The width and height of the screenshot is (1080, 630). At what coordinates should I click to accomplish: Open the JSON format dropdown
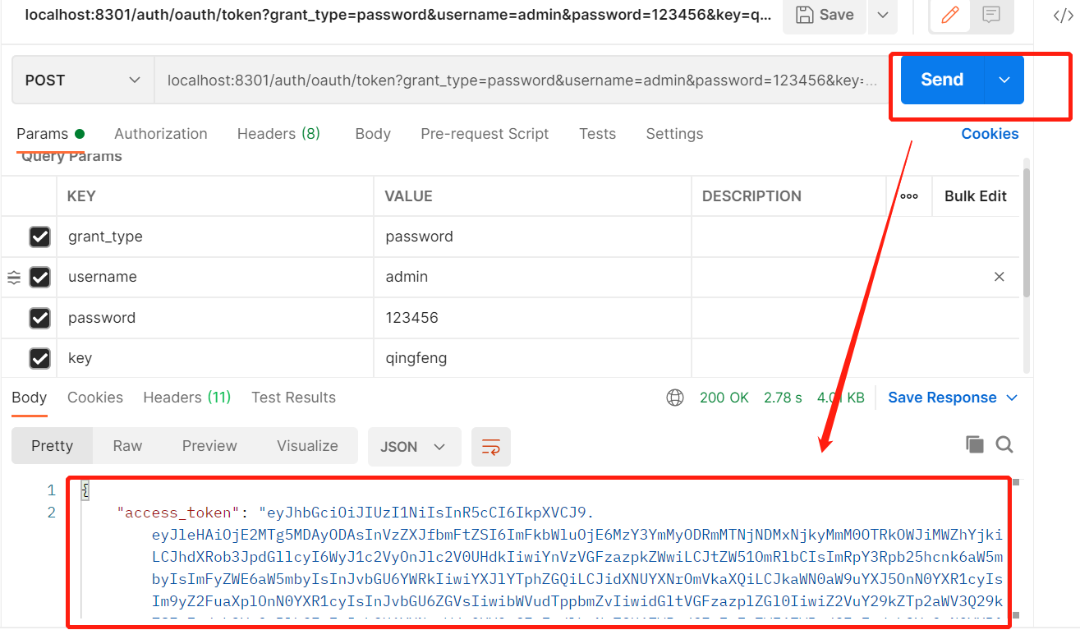click(x=414, y=446)
